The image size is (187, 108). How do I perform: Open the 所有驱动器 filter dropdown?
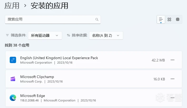point(45,35)
